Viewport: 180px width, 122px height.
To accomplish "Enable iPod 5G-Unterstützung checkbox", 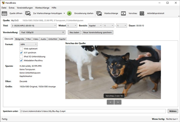I will tap(21, 57).
